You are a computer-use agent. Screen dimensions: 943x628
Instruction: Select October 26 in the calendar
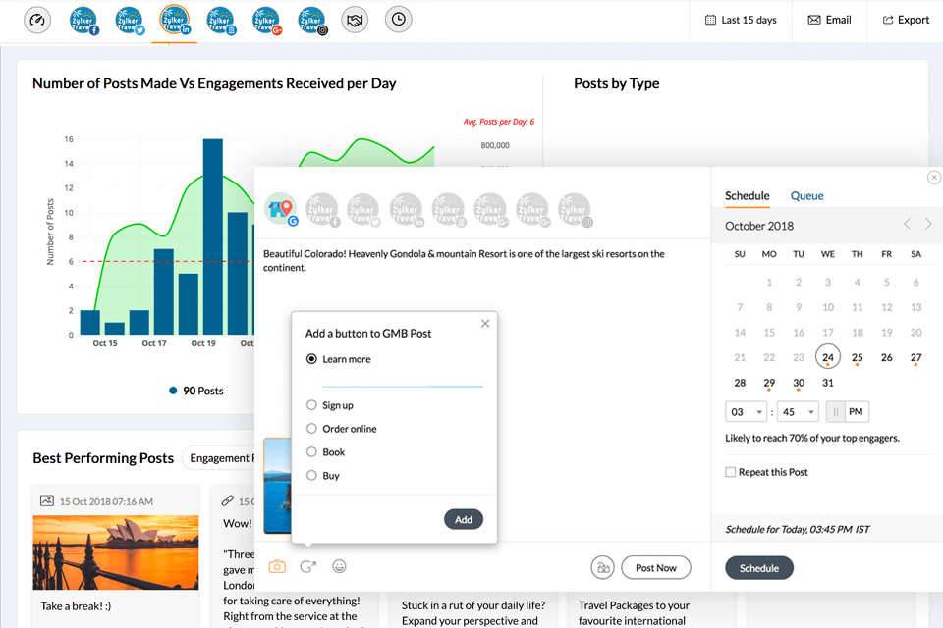pos(886,357)
